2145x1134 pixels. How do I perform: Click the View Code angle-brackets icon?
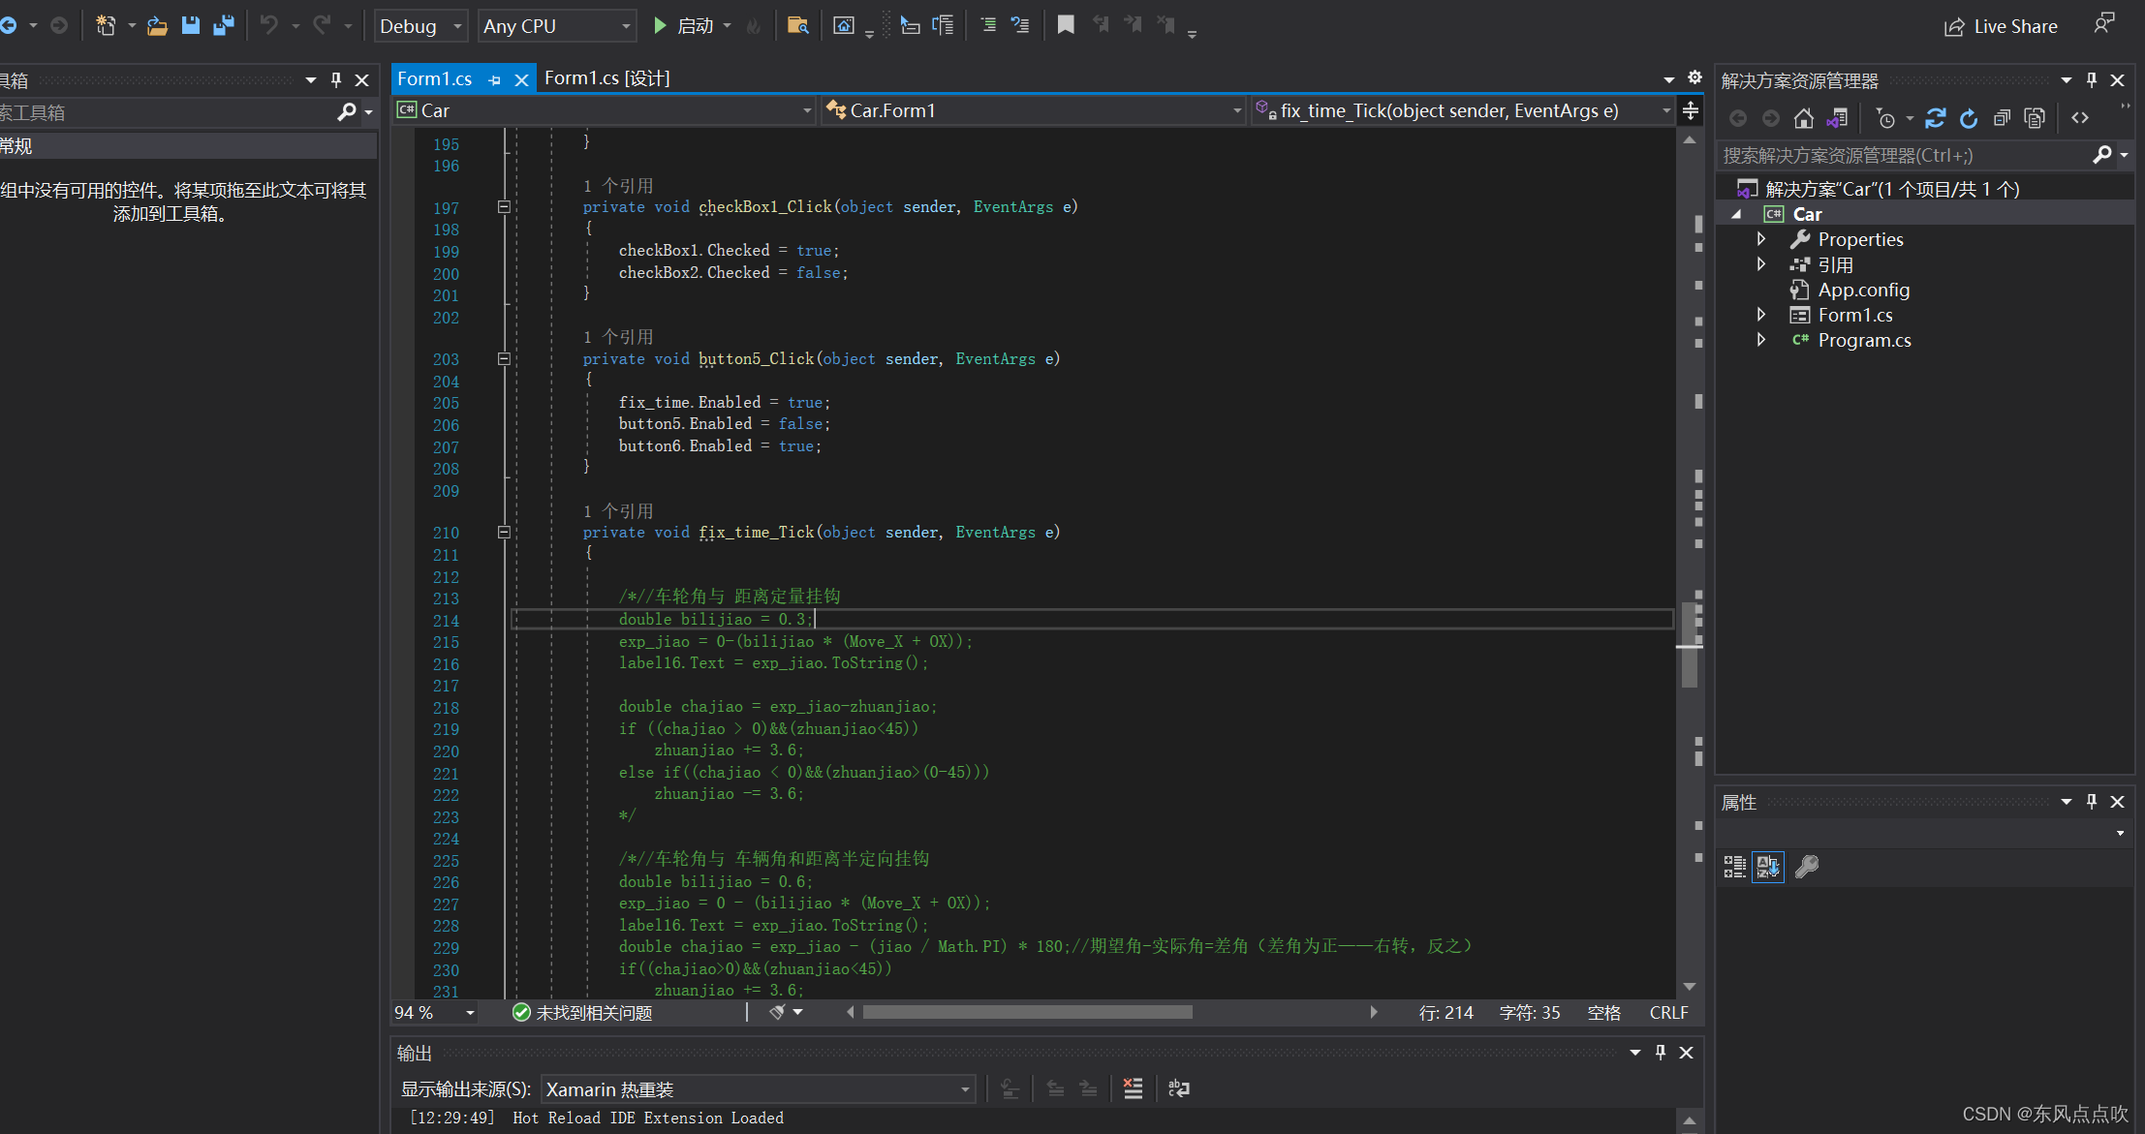(x=2080, y=118)
